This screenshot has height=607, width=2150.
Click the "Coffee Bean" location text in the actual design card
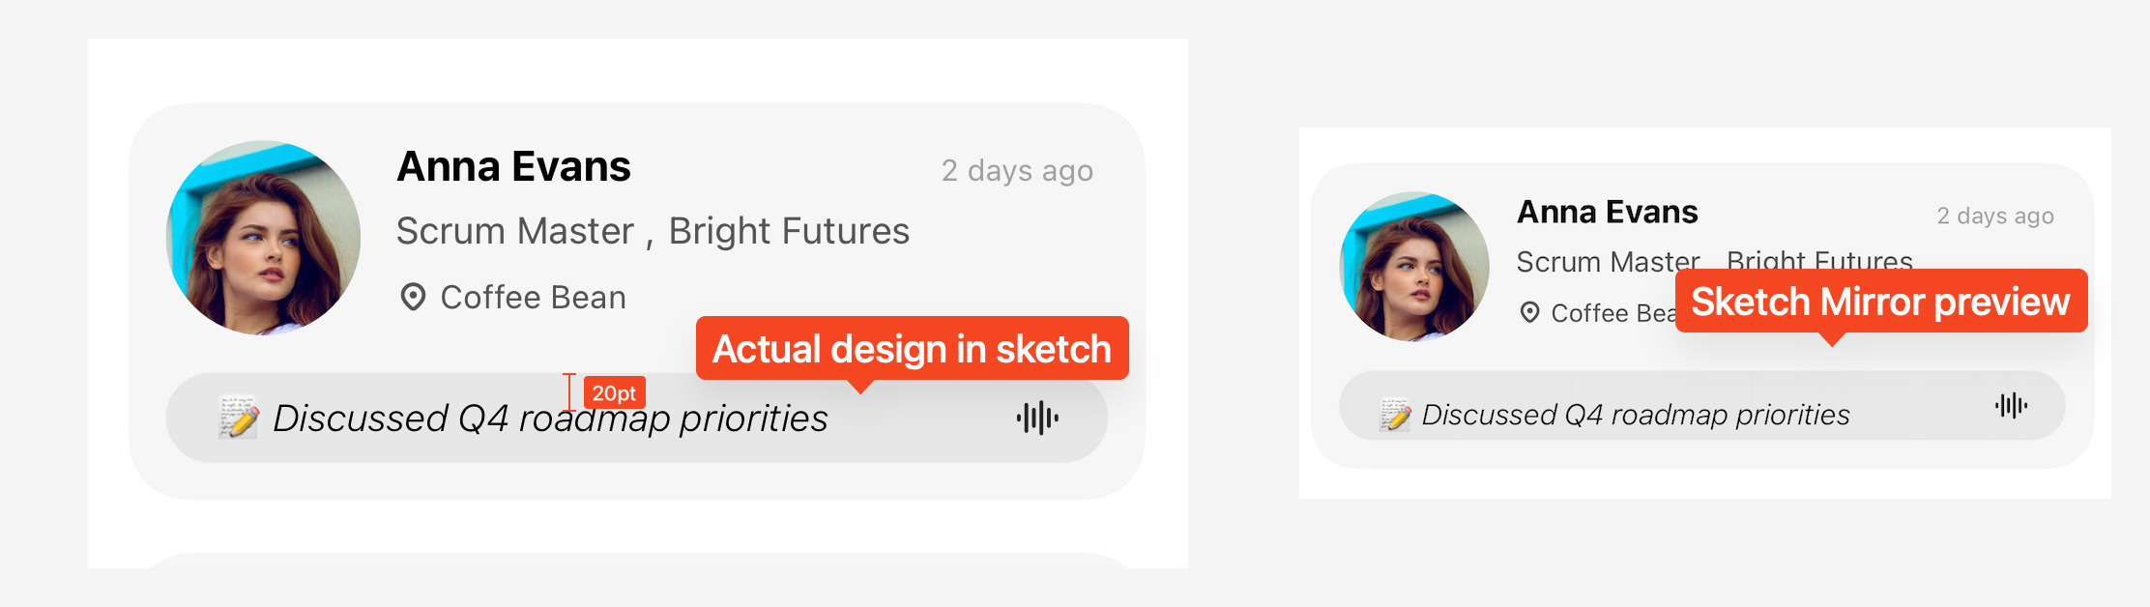pos(533,298)
